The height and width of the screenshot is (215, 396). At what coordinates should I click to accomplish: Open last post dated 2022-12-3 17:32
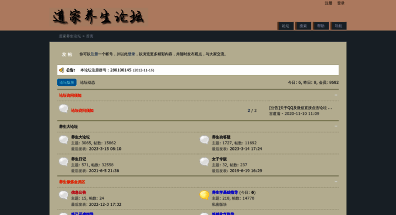(105, 204)
